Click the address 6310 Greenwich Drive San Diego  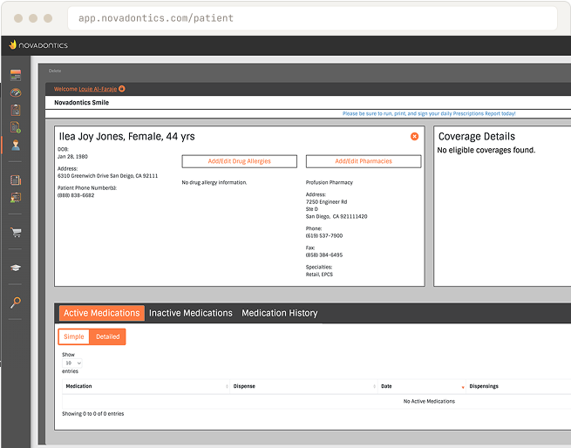coord(107,176)
